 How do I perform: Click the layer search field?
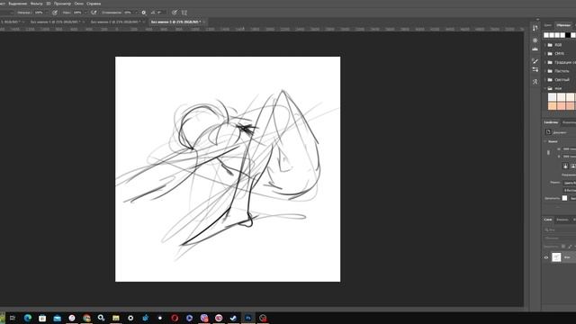coord(560,230)
